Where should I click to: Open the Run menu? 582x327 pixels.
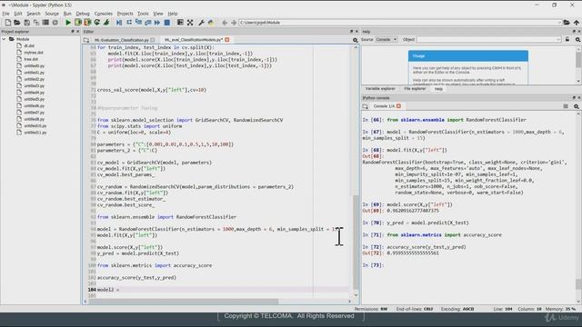67,14
